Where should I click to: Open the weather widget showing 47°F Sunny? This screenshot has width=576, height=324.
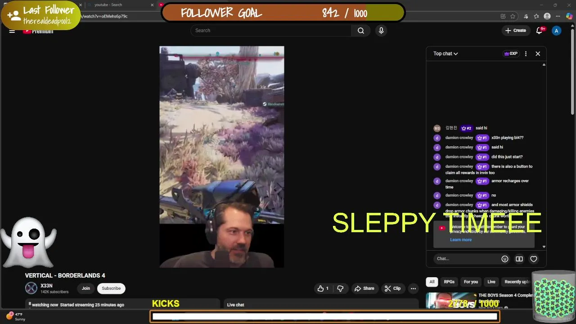16,317
